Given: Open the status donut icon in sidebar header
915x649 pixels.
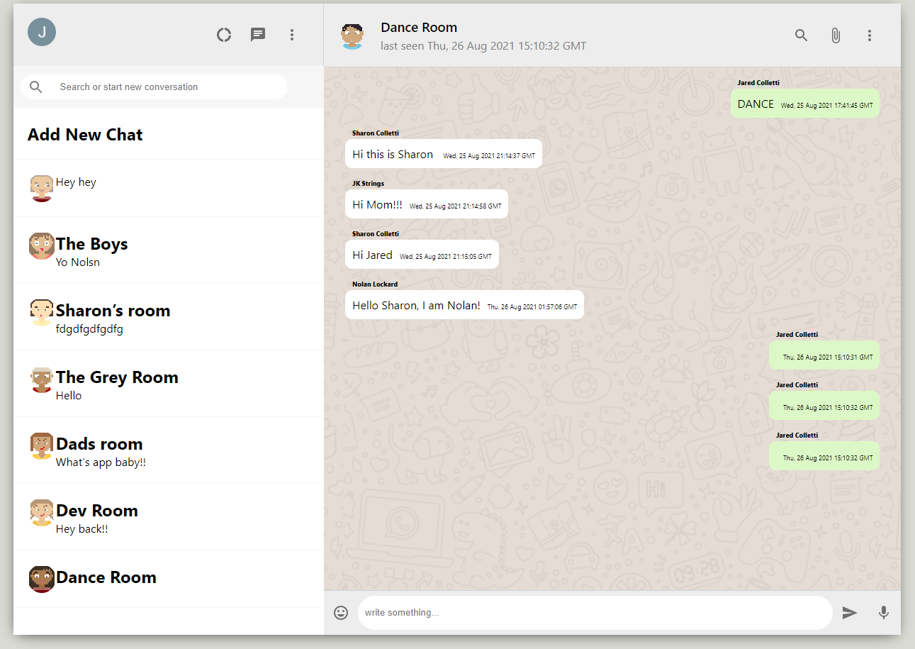Looking at the screenshot, I should coord(224,35).
